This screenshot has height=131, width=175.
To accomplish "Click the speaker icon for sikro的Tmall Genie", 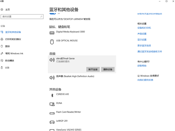I will pos(52,60).
